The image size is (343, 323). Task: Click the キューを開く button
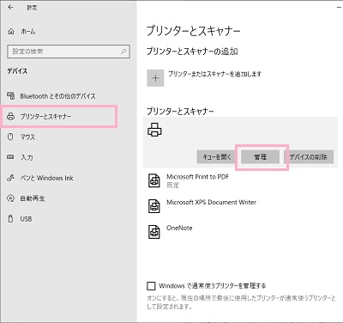tap(216, 157)
